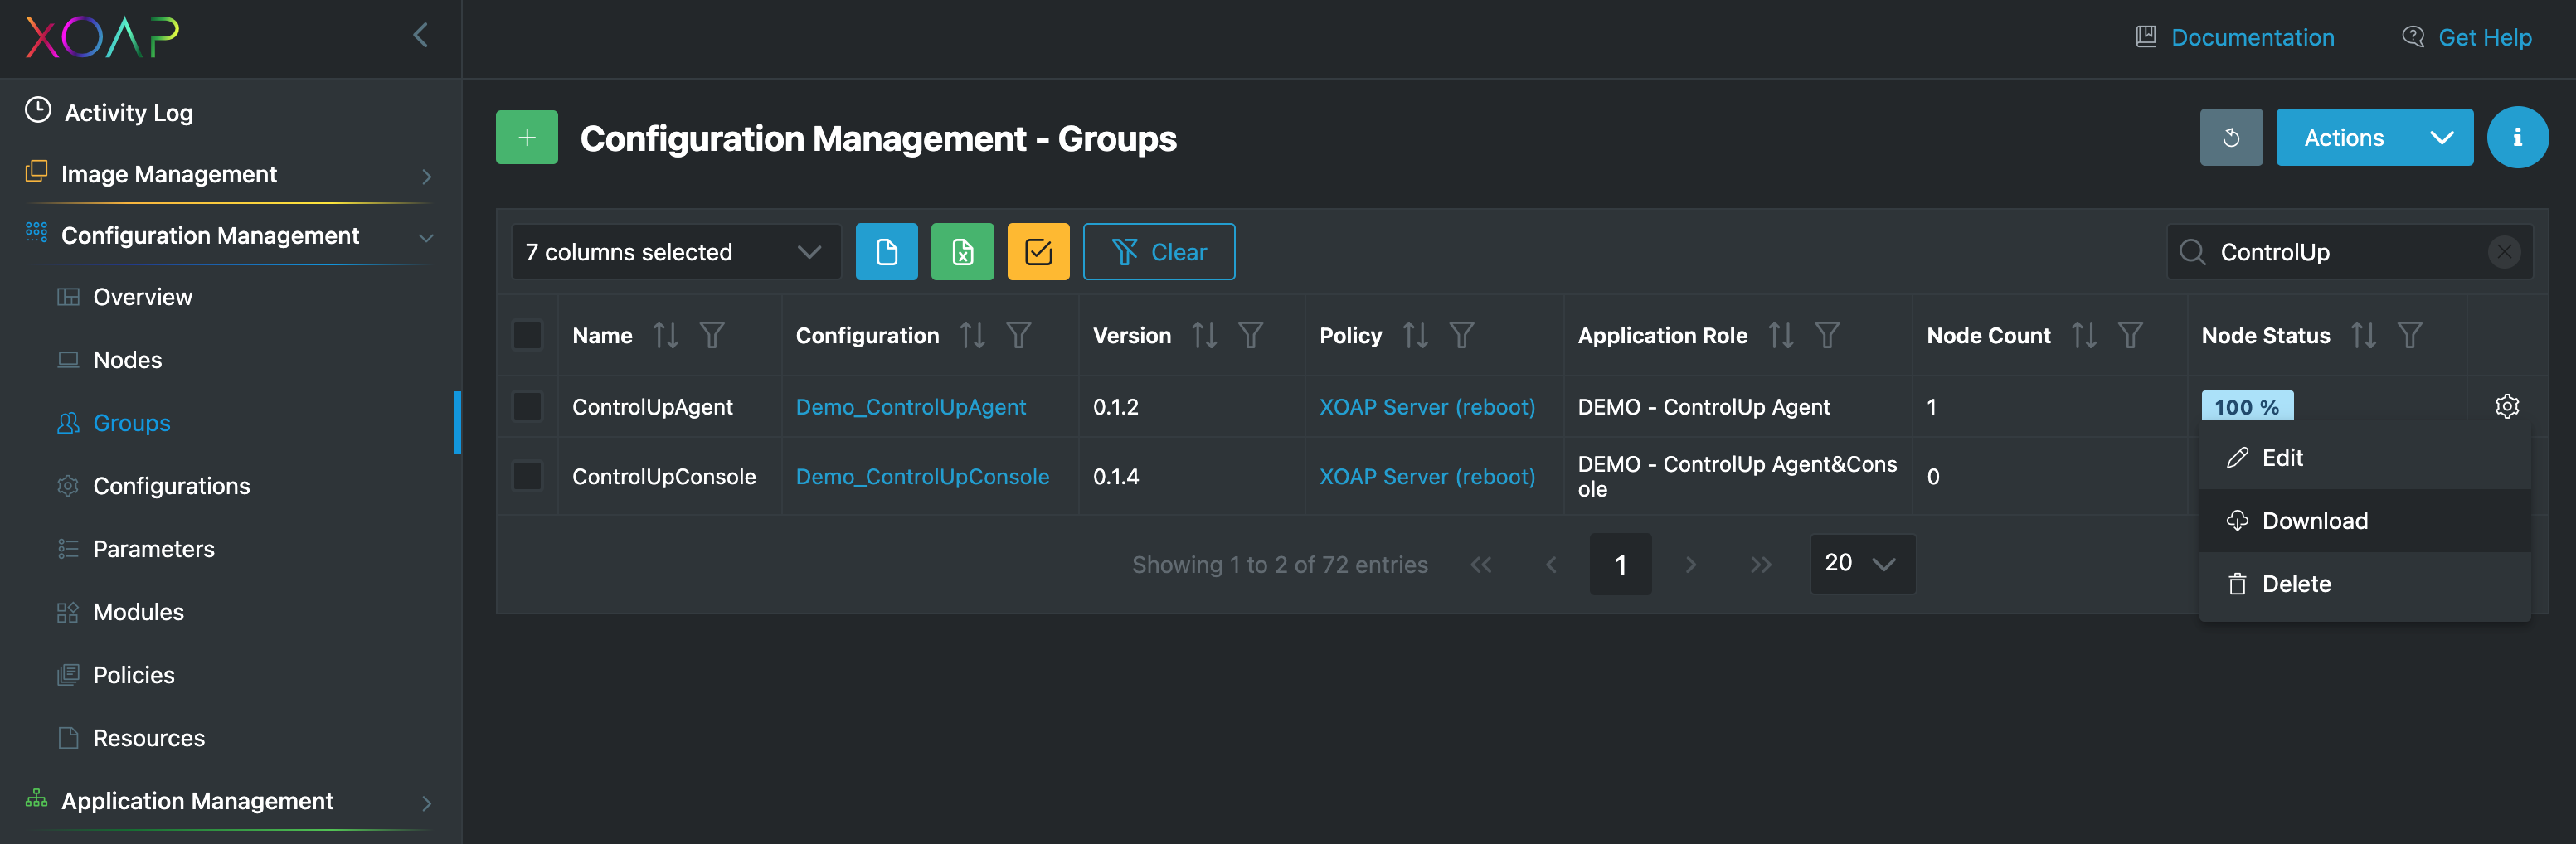Screen dimensions: 2576x844
Task: Add a new group with the green plus button
Action: (x=527, y=138)
